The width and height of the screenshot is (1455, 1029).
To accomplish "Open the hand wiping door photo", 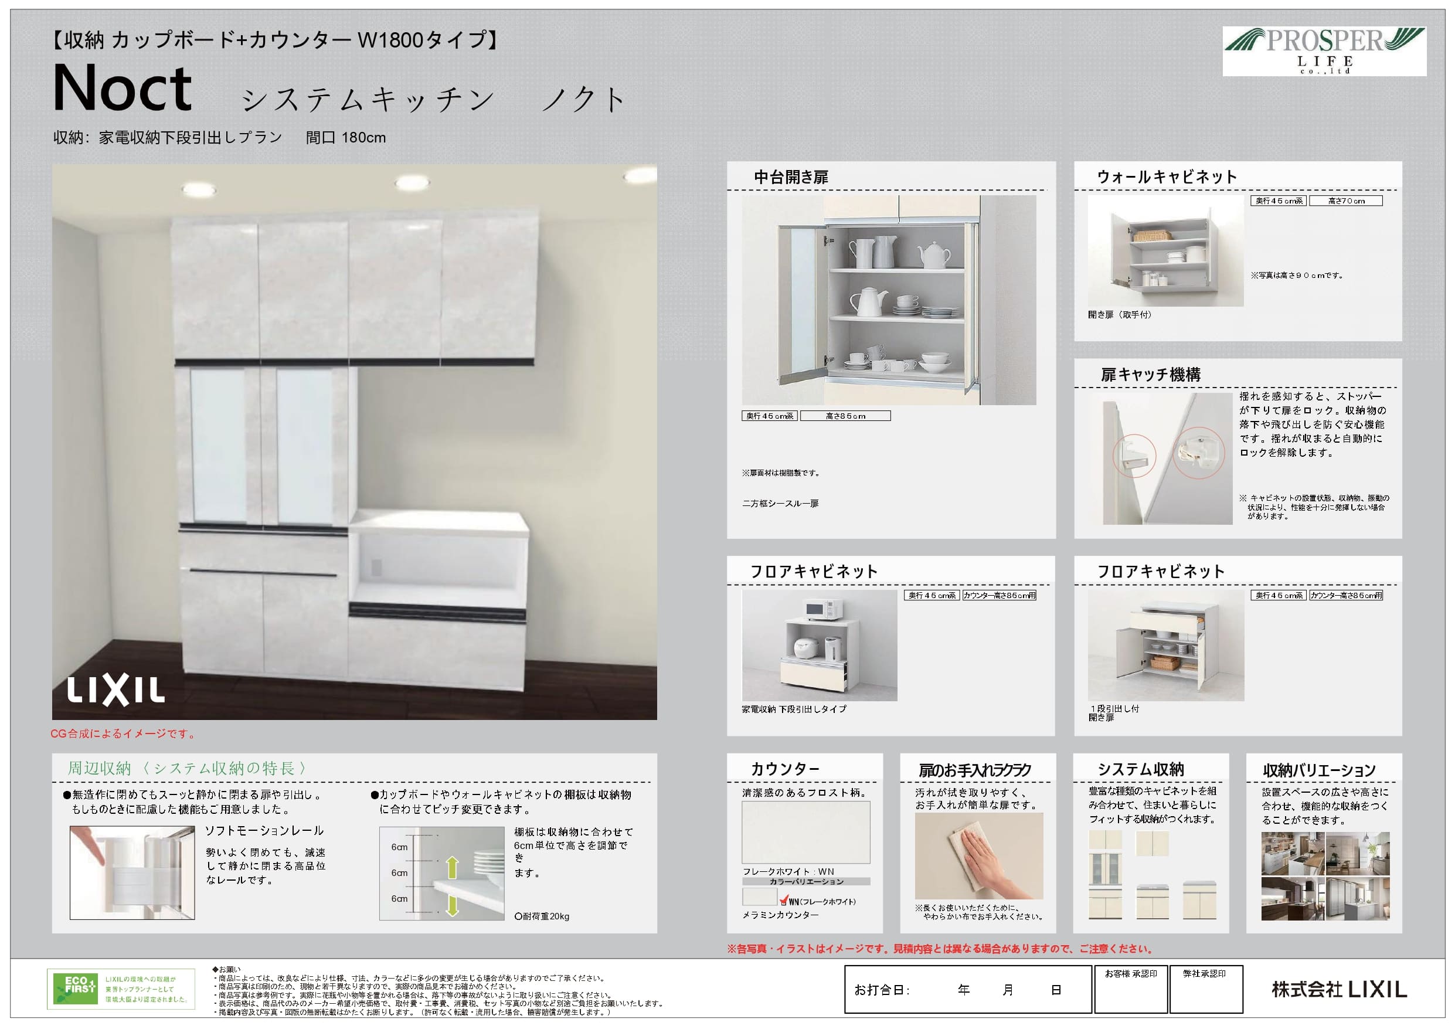I will pos(978,856).
